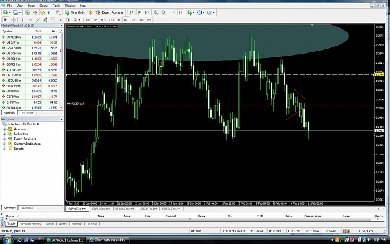The width and height of the screenshot is (390, 244).
Task: Open the Templates icon
Action: (210, 12)
